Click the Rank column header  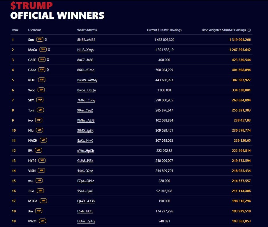tap(15, 30)
